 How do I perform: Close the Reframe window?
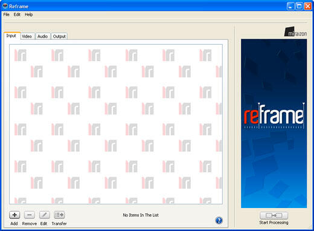tap(308, 6)
